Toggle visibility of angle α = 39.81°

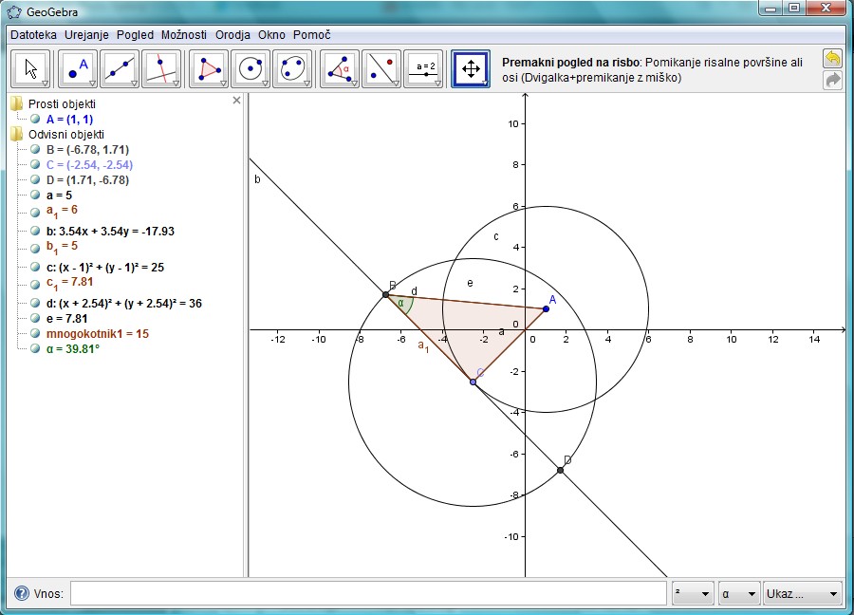point(35,349)
